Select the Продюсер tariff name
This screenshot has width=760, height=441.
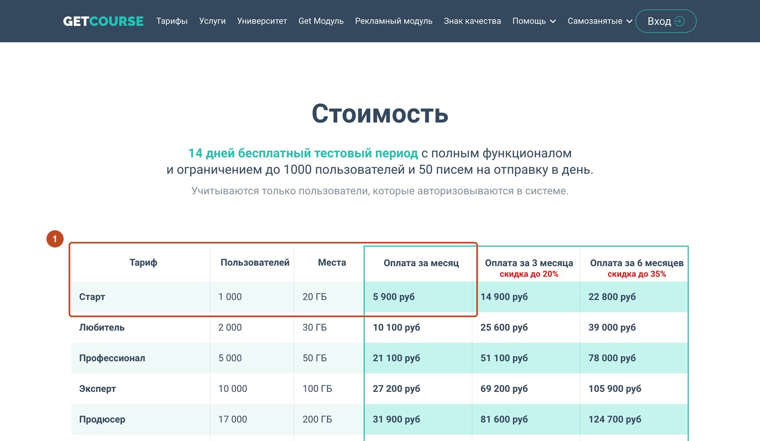click(x=102, y=419)
